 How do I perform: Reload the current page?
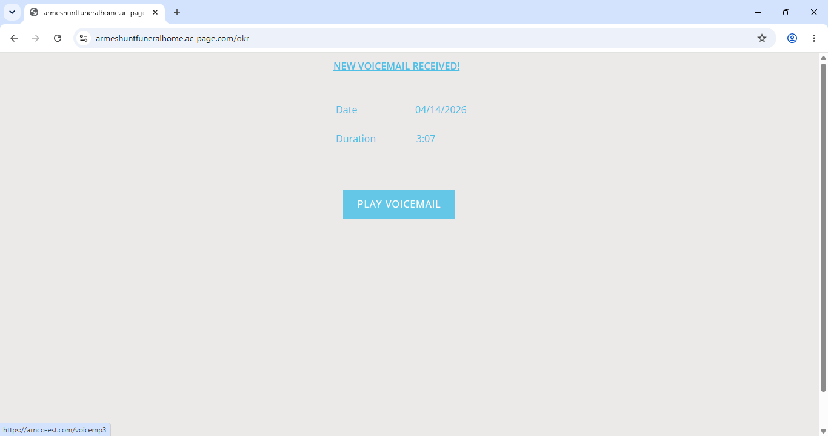(x=58, y=38)
